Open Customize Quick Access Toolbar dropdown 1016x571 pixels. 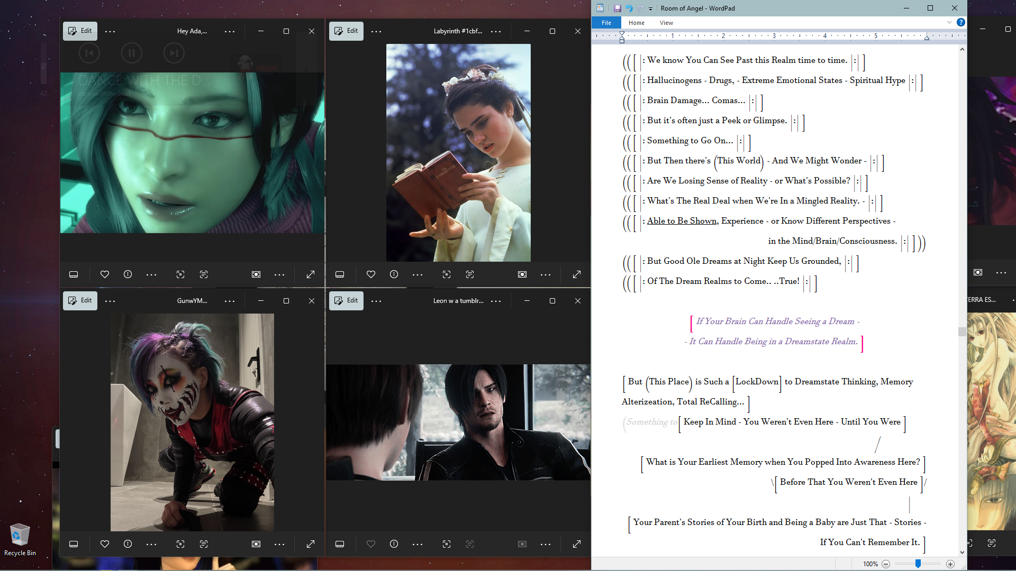pos(650,8)
